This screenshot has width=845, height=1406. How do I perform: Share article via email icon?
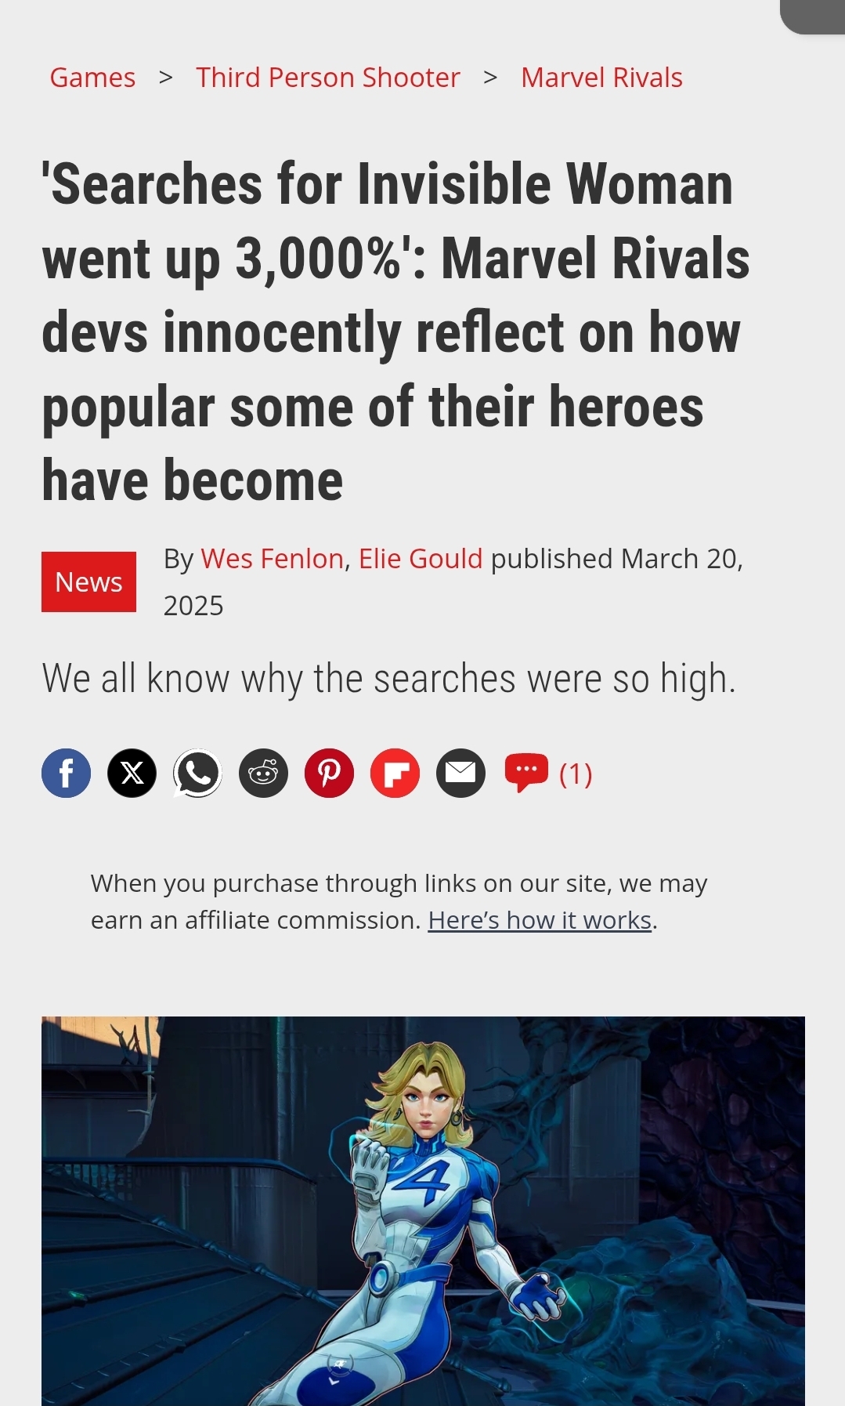pos(460,773)
